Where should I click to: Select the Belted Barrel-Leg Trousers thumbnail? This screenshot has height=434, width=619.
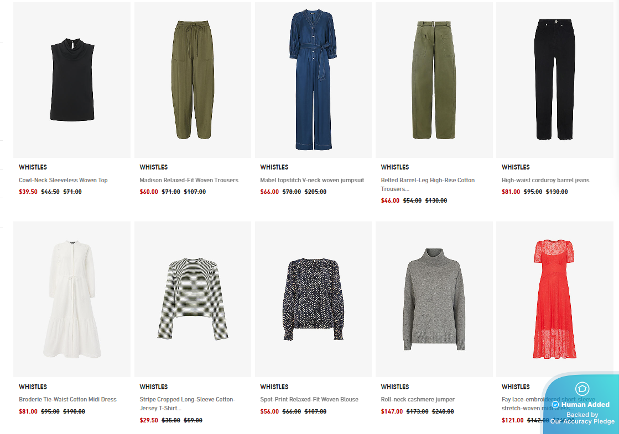(434, 80)
